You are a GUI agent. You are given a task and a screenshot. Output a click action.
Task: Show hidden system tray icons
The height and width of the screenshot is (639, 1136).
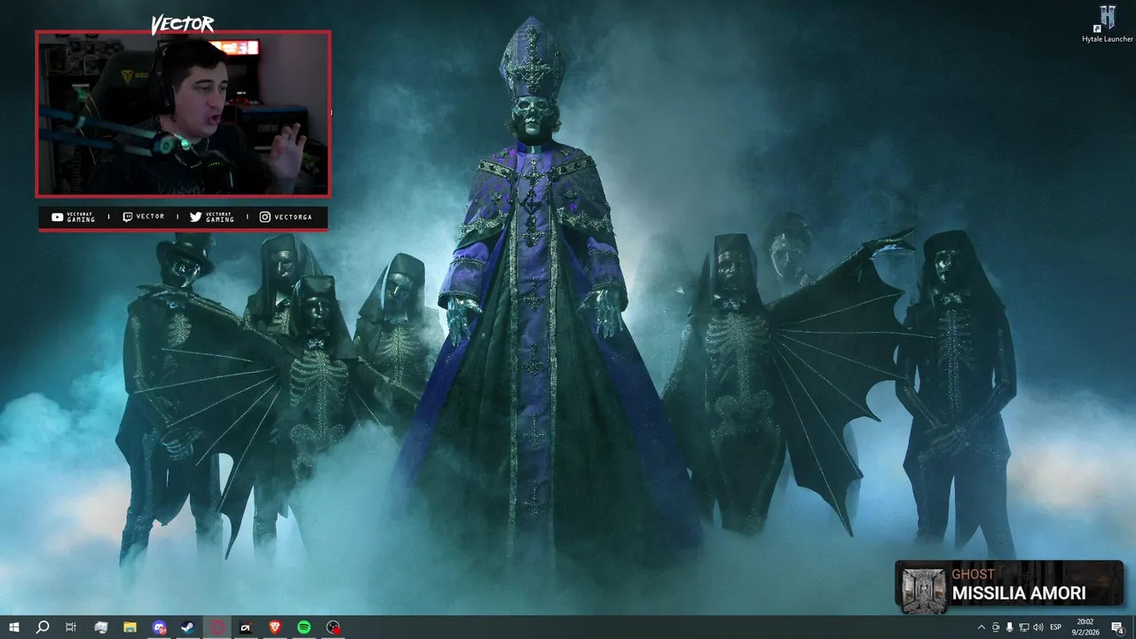pyautogui.click(x=982, y=627)
